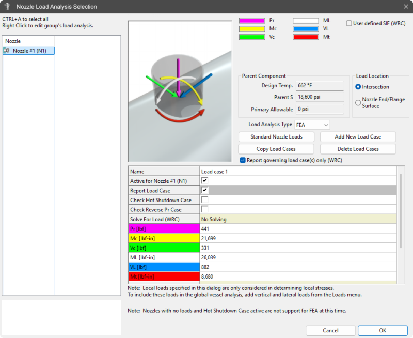The image size is (413, 338).
Task: Click Delete Load Cases
Action: (358, 149)
